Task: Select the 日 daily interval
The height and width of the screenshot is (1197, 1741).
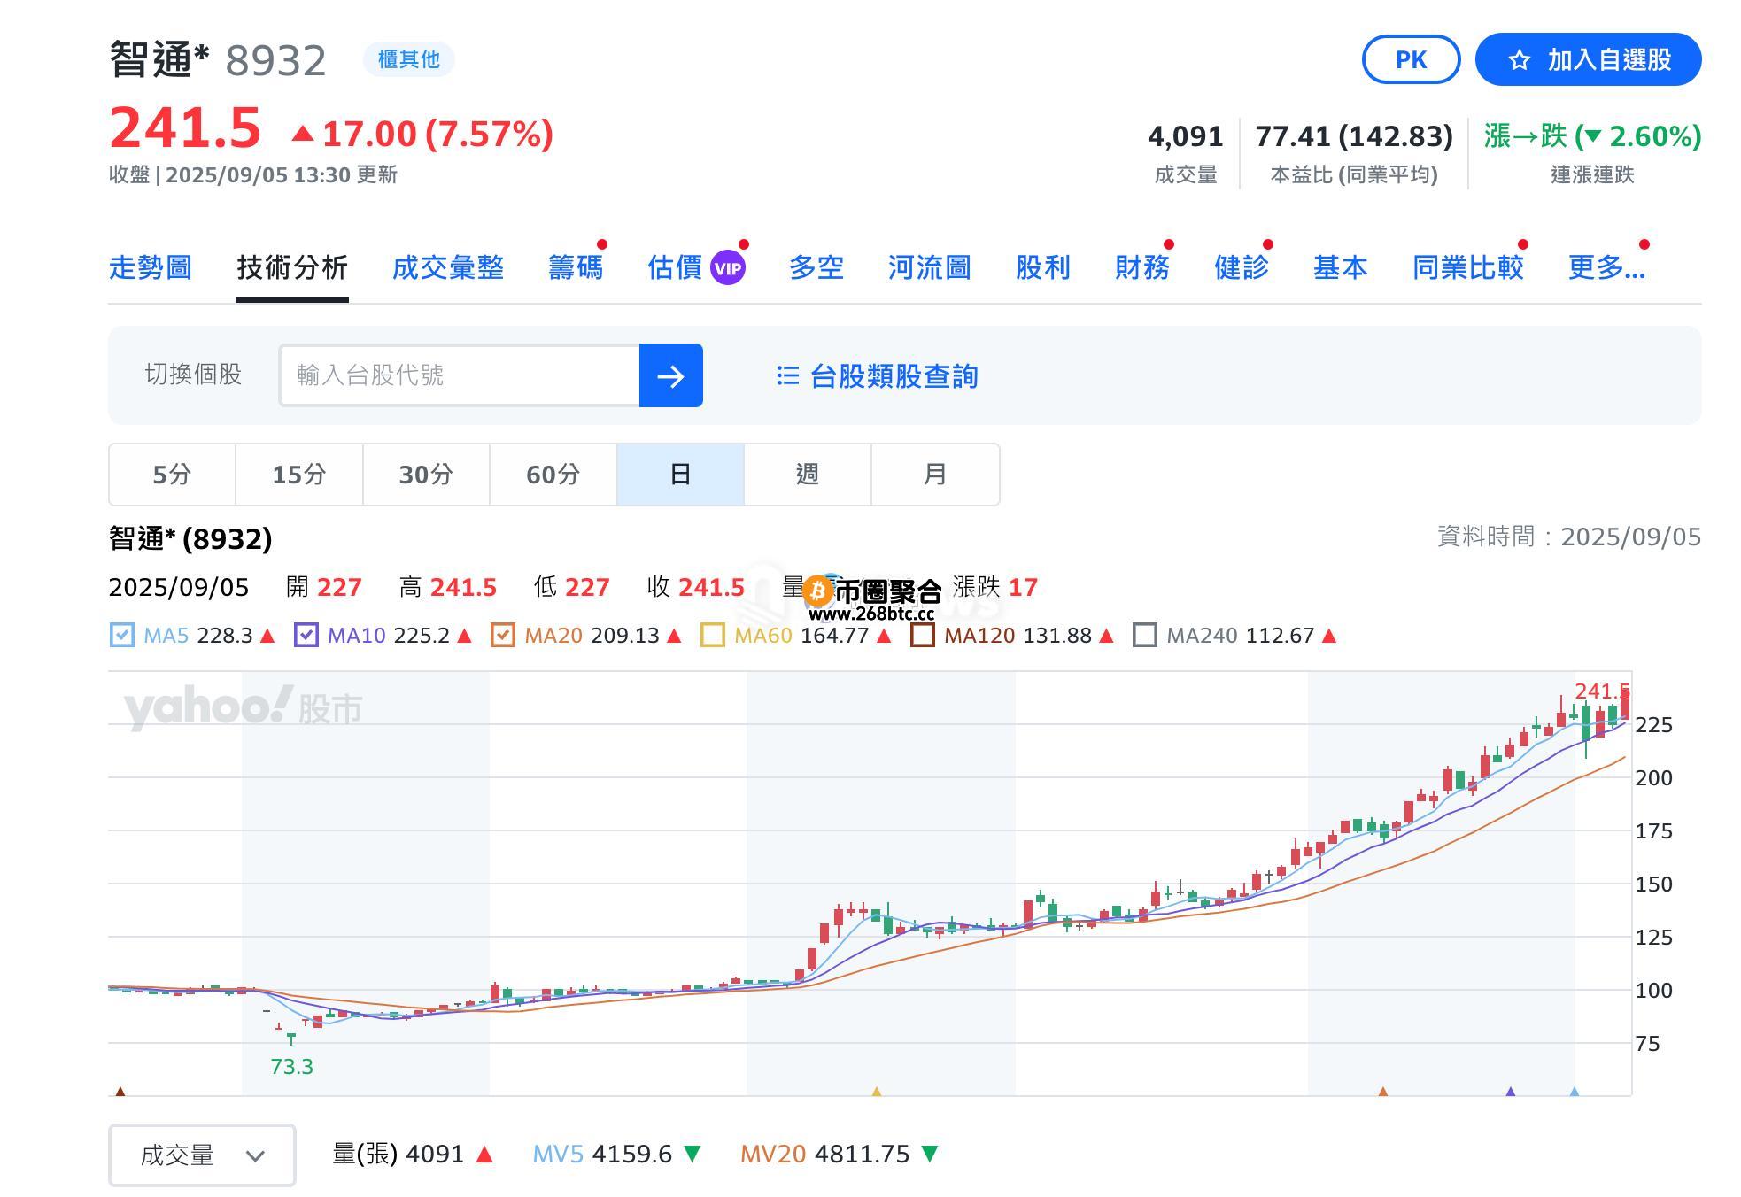Action: coord(680,475)
